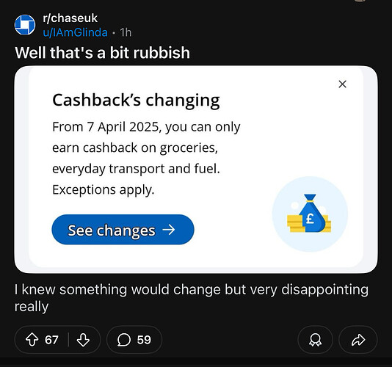Open post titled Well that's a bit rubbish
The height and width of the screenshot is (367, 392).
click(x=102, y=53)
